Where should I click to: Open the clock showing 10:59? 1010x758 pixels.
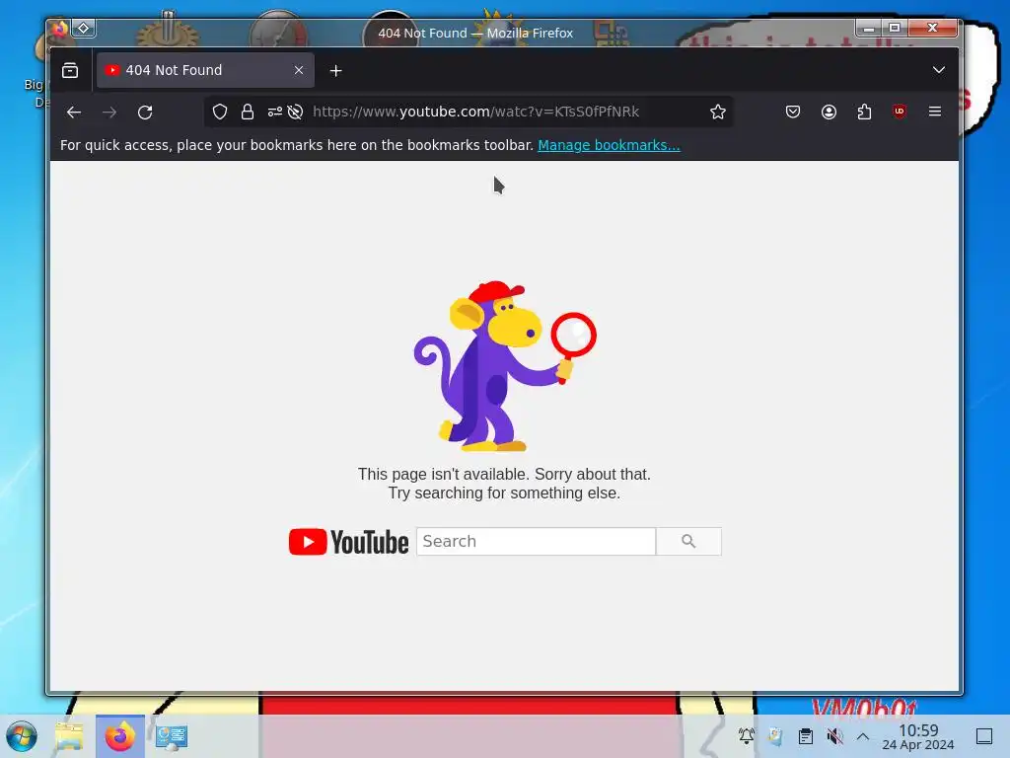point(918,736)
